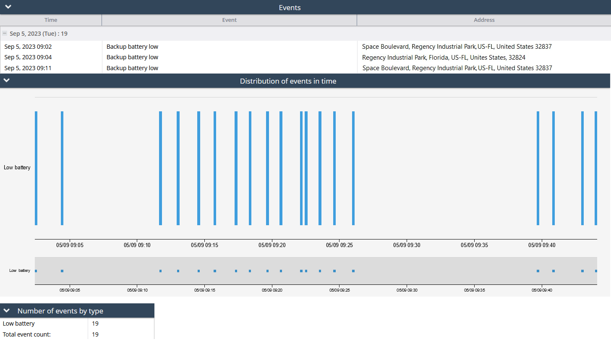Click the Events section title
Image resolution: width=611 pixels, height=342 pixels.
(290, 8)
